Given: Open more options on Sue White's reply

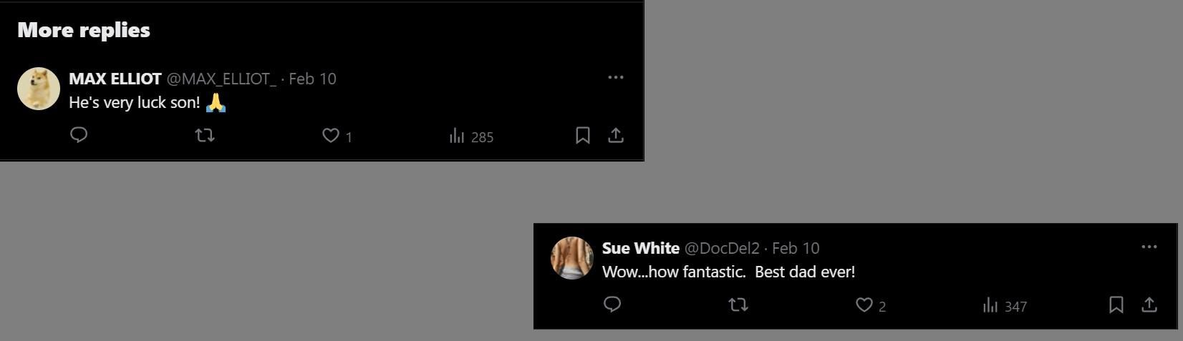Looking at the screenshot, I should (x=1149, y=247).
